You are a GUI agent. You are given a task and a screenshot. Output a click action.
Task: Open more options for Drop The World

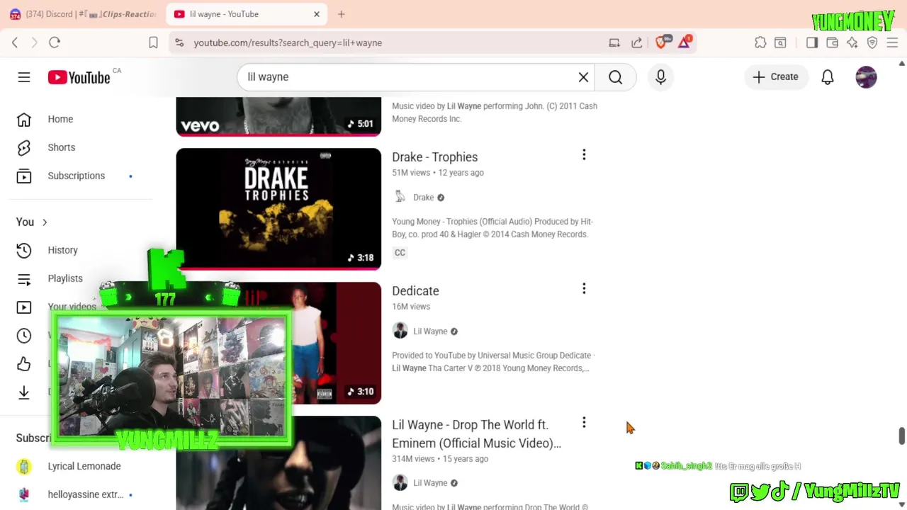[x=584, y=422]
